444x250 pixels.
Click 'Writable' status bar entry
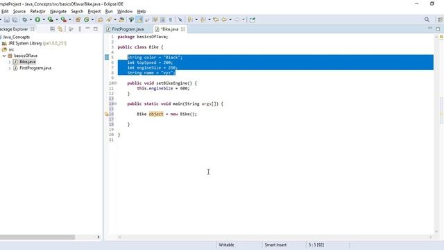(226, 244)
